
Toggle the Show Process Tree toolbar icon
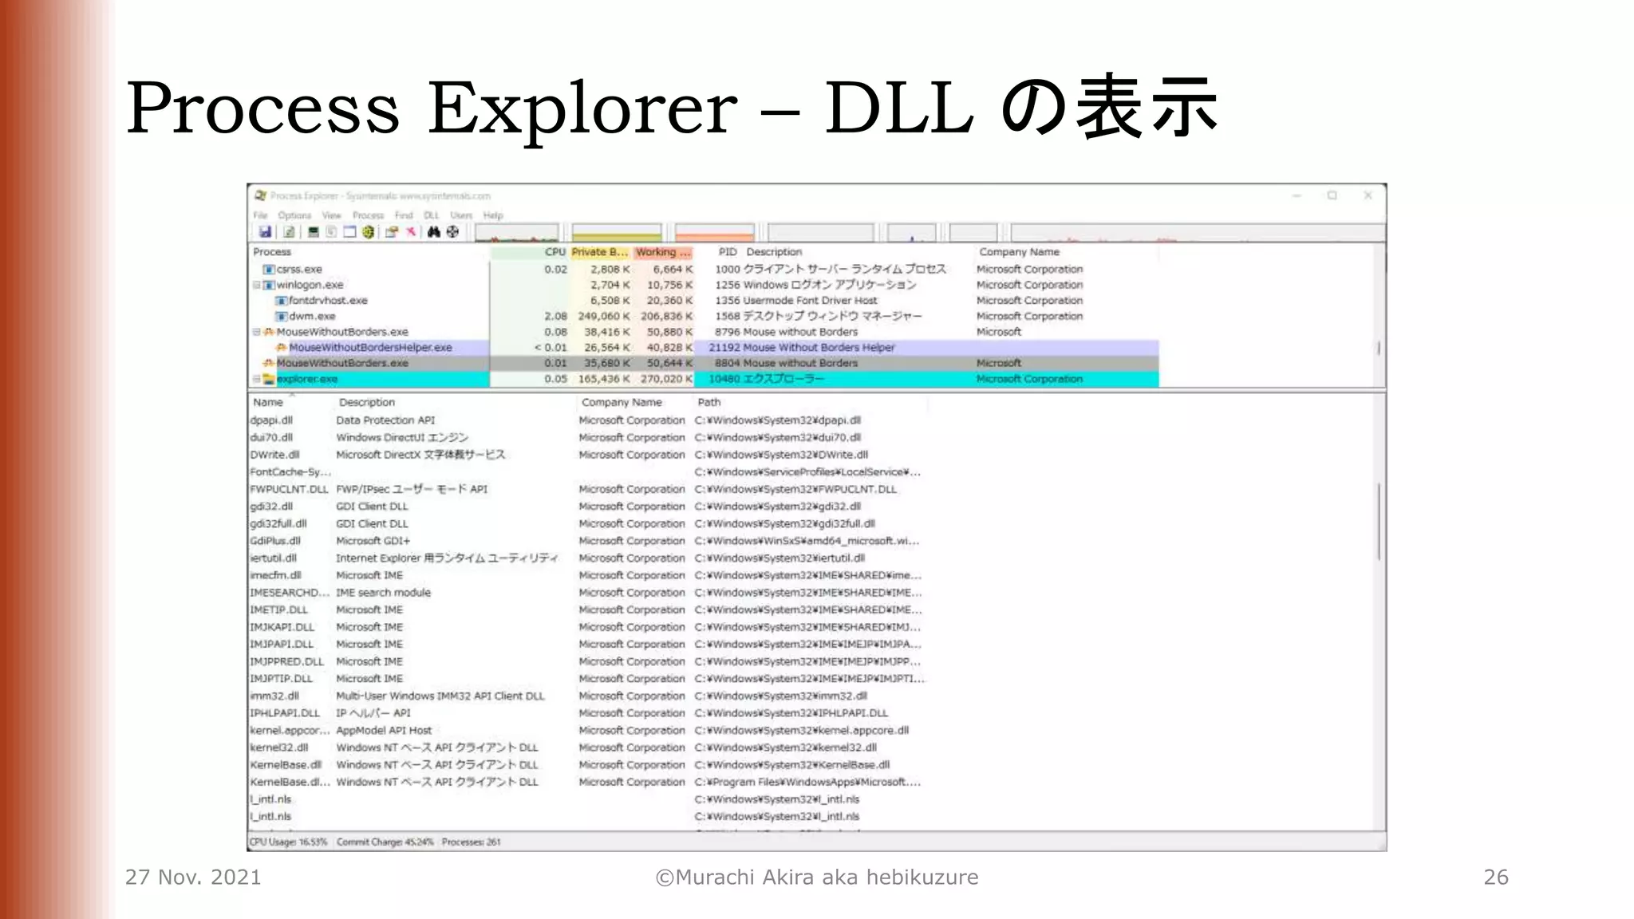[x=331, y=232]
